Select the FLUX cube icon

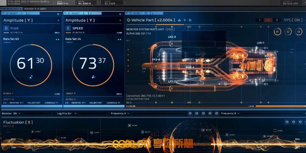6,29
